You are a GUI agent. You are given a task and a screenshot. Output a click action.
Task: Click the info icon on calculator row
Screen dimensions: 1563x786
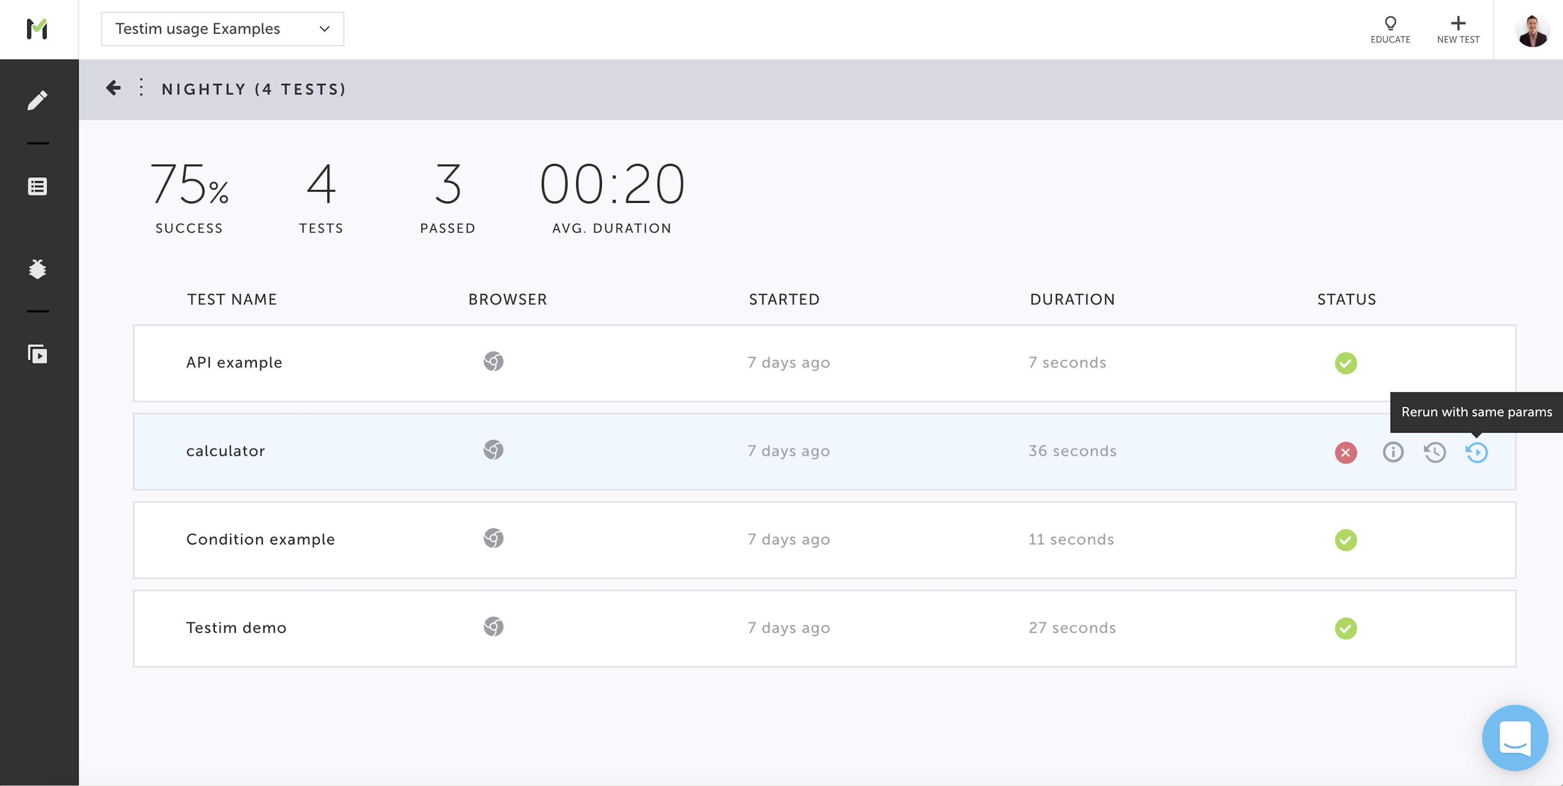click(1392, 452)
